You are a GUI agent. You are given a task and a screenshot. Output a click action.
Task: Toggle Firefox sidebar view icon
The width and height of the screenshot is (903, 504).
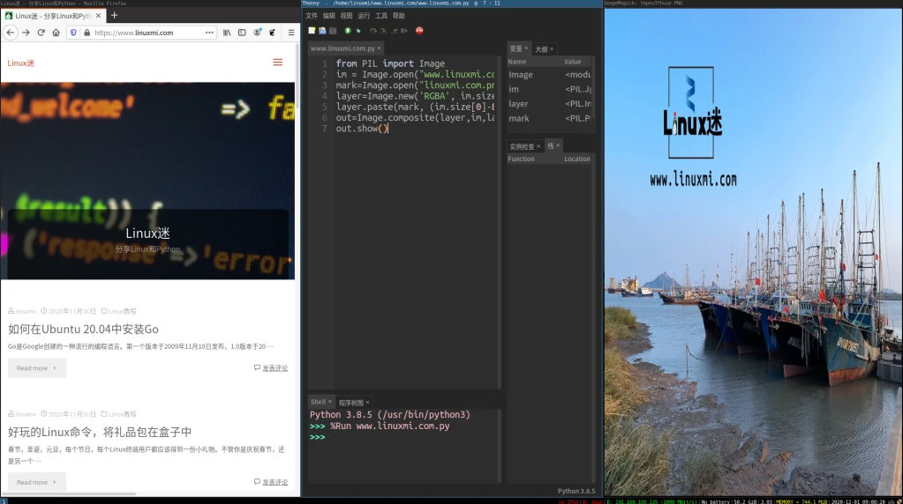242,33
